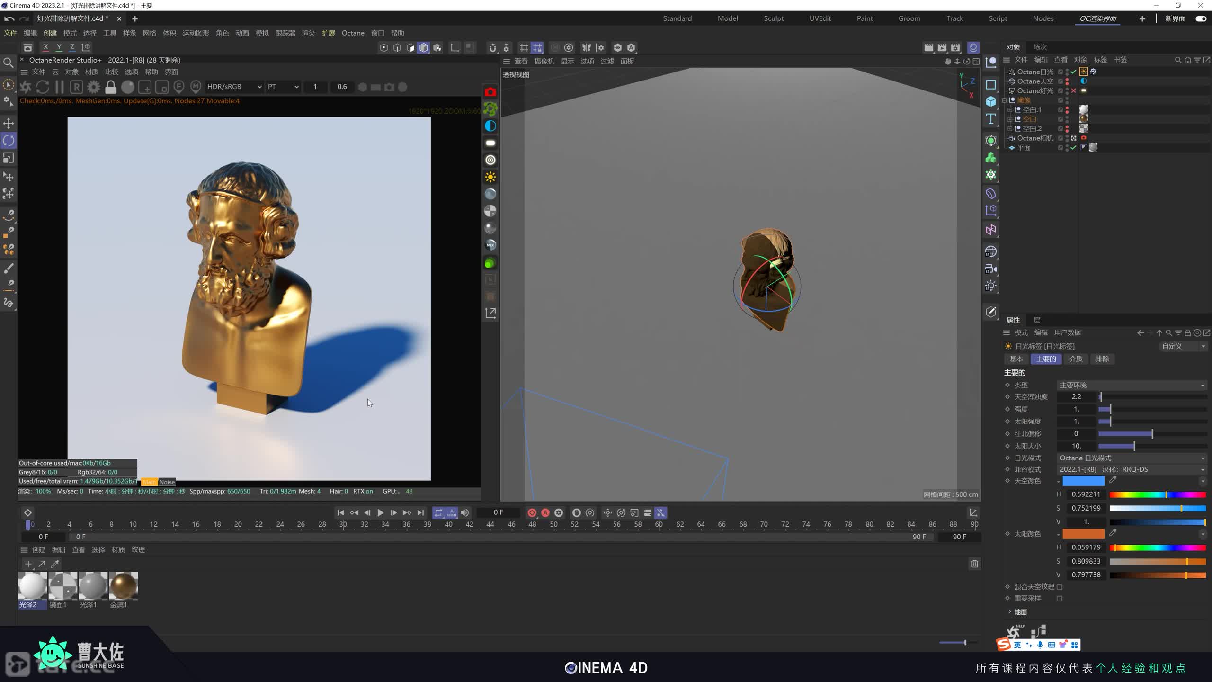Open the Octane menu in menu bar

pos(353,33)
